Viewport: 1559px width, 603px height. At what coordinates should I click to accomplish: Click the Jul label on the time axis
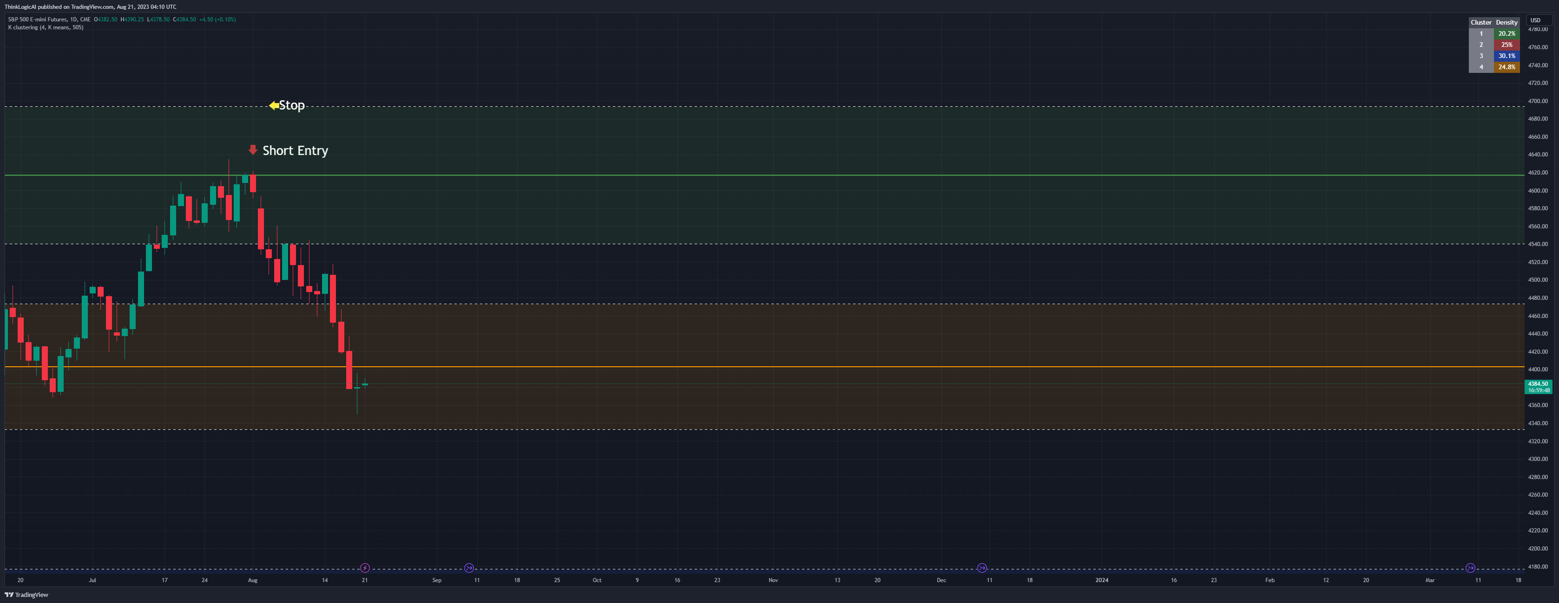pyautogui.click(x=92, y=580)
